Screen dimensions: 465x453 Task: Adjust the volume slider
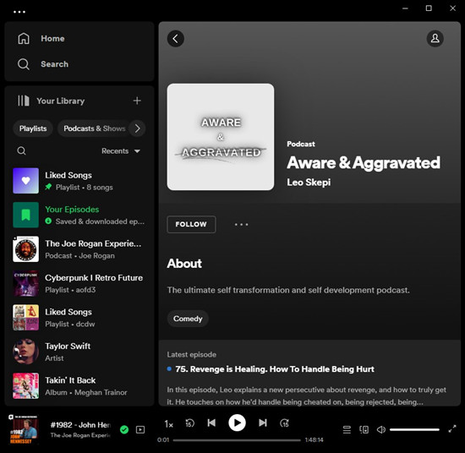click(x=414, y=429)
